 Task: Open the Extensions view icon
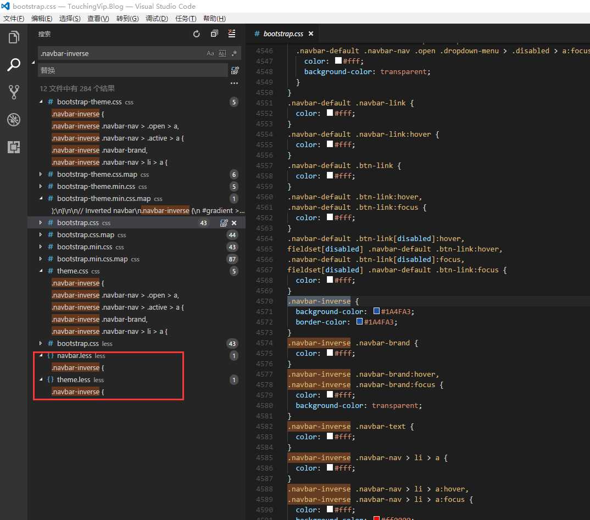point(13,147)
